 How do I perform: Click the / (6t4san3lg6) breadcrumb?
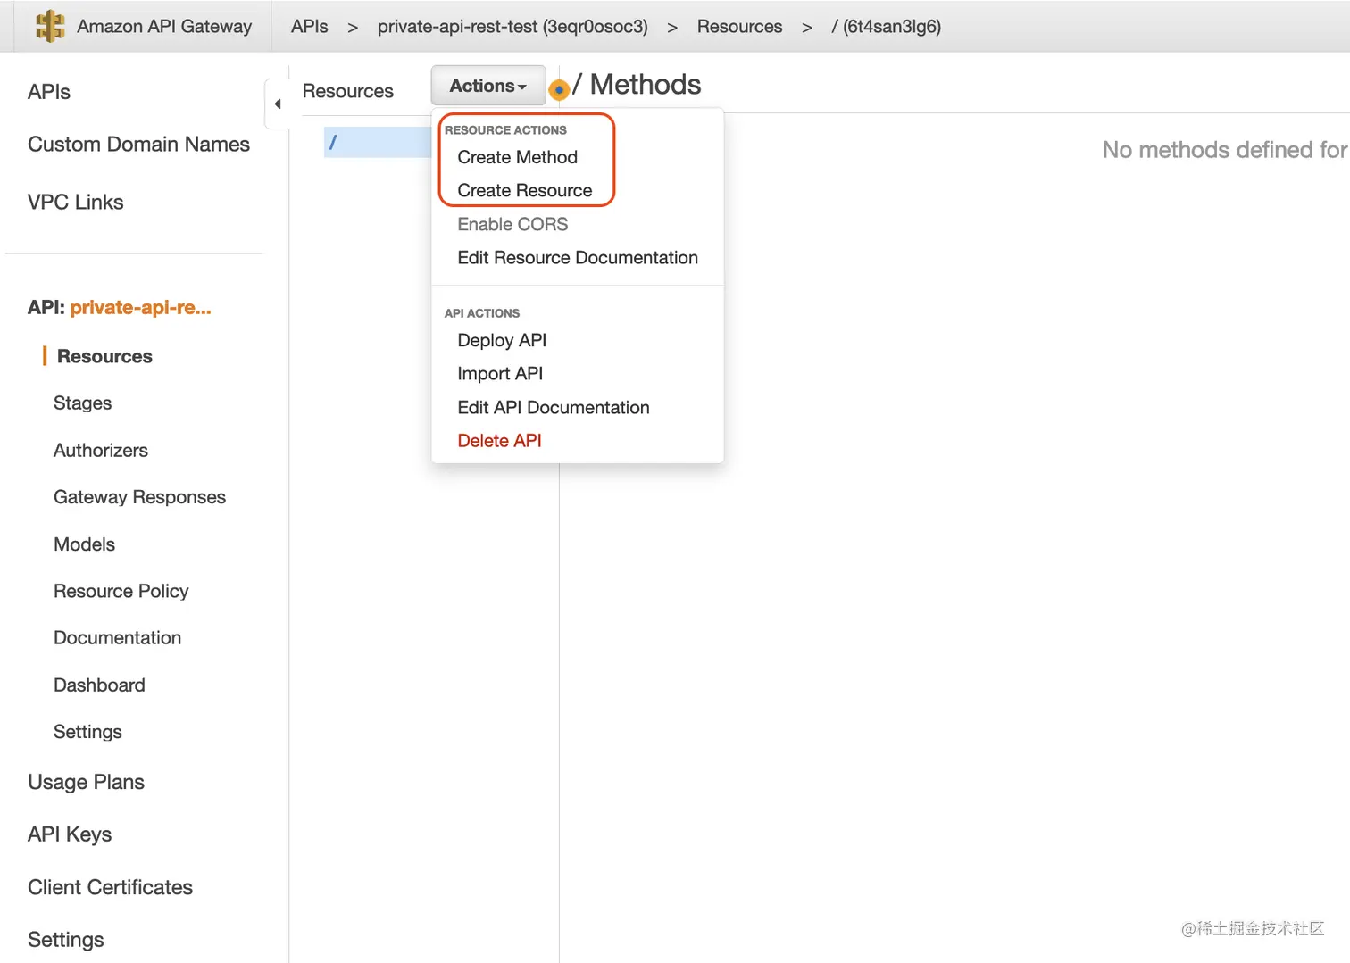pyautogui.click(x=886, y=26)
